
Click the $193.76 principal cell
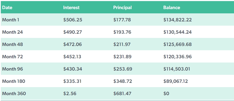pyautogui.click(x=122, y=32)
